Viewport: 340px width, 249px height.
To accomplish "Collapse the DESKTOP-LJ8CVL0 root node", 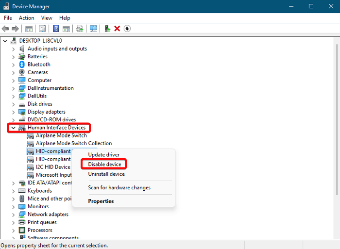I will (x=5, y=41).
